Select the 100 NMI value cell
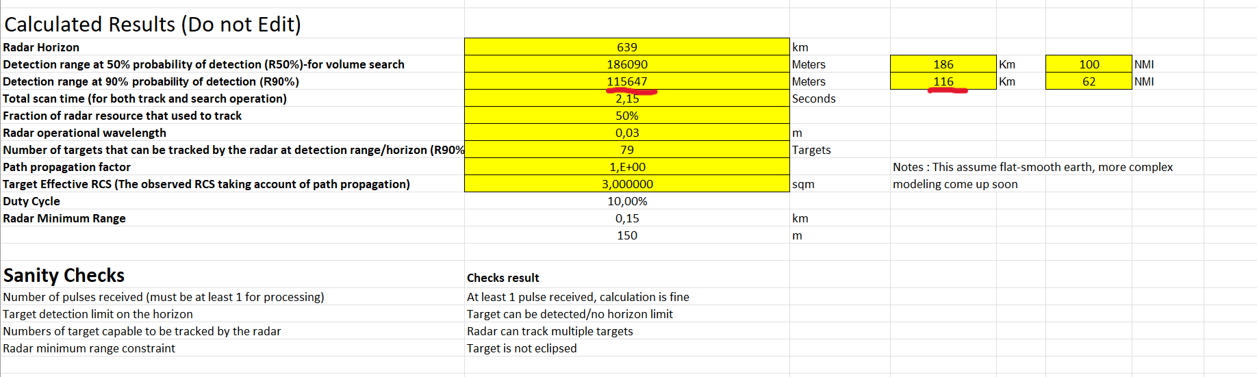1257x377 pixels. click(x=1089, y=64)
